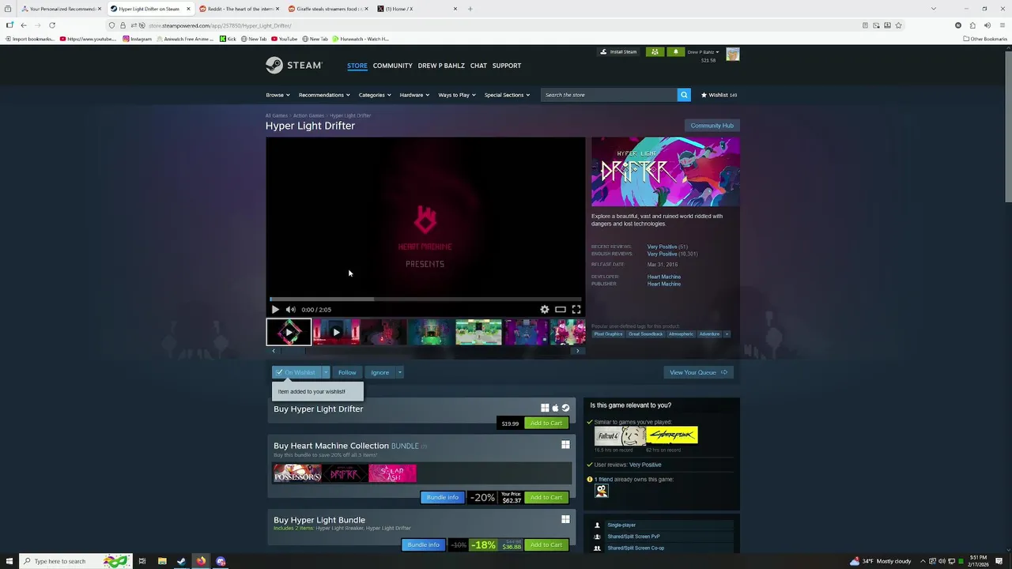Open Heart Machine Collection Bundle info
This screenshot has width=1012, height=569.
click(x=443, y=497)
